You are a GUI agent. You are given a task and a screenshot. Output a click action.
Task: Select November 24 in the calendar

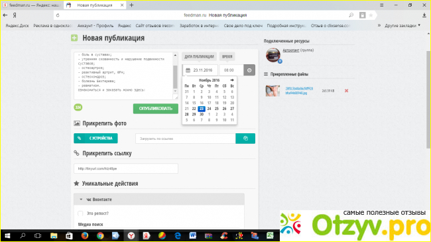(209, 109)
